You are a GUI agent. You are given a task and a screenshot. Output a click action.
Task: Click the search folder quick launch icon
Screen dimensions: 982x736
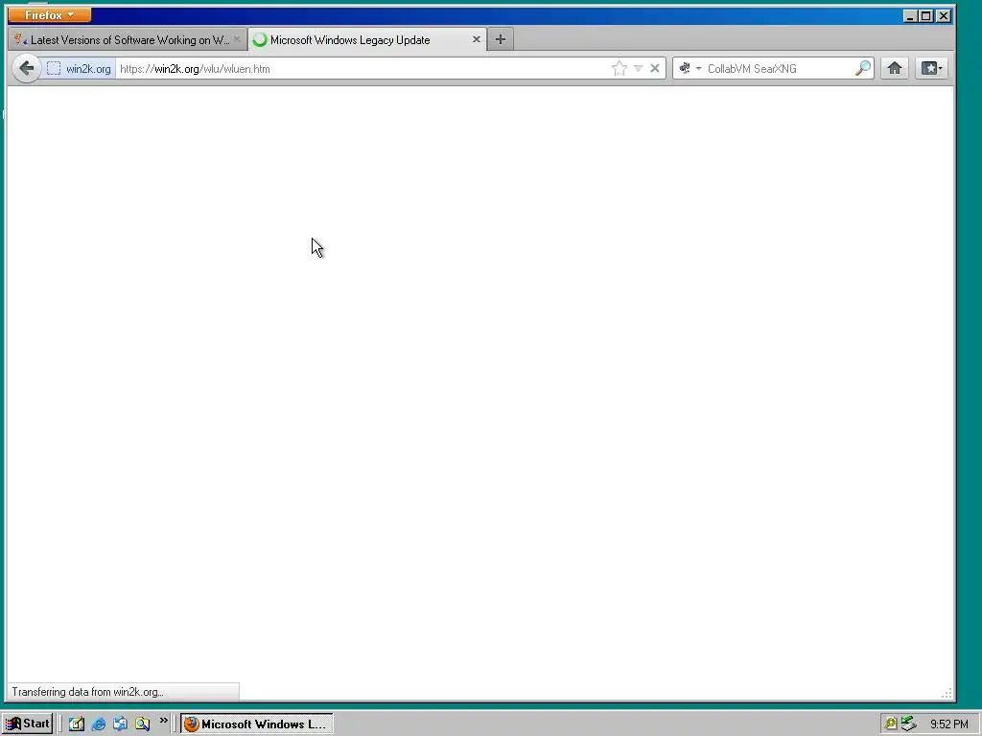tap(142, 724)
